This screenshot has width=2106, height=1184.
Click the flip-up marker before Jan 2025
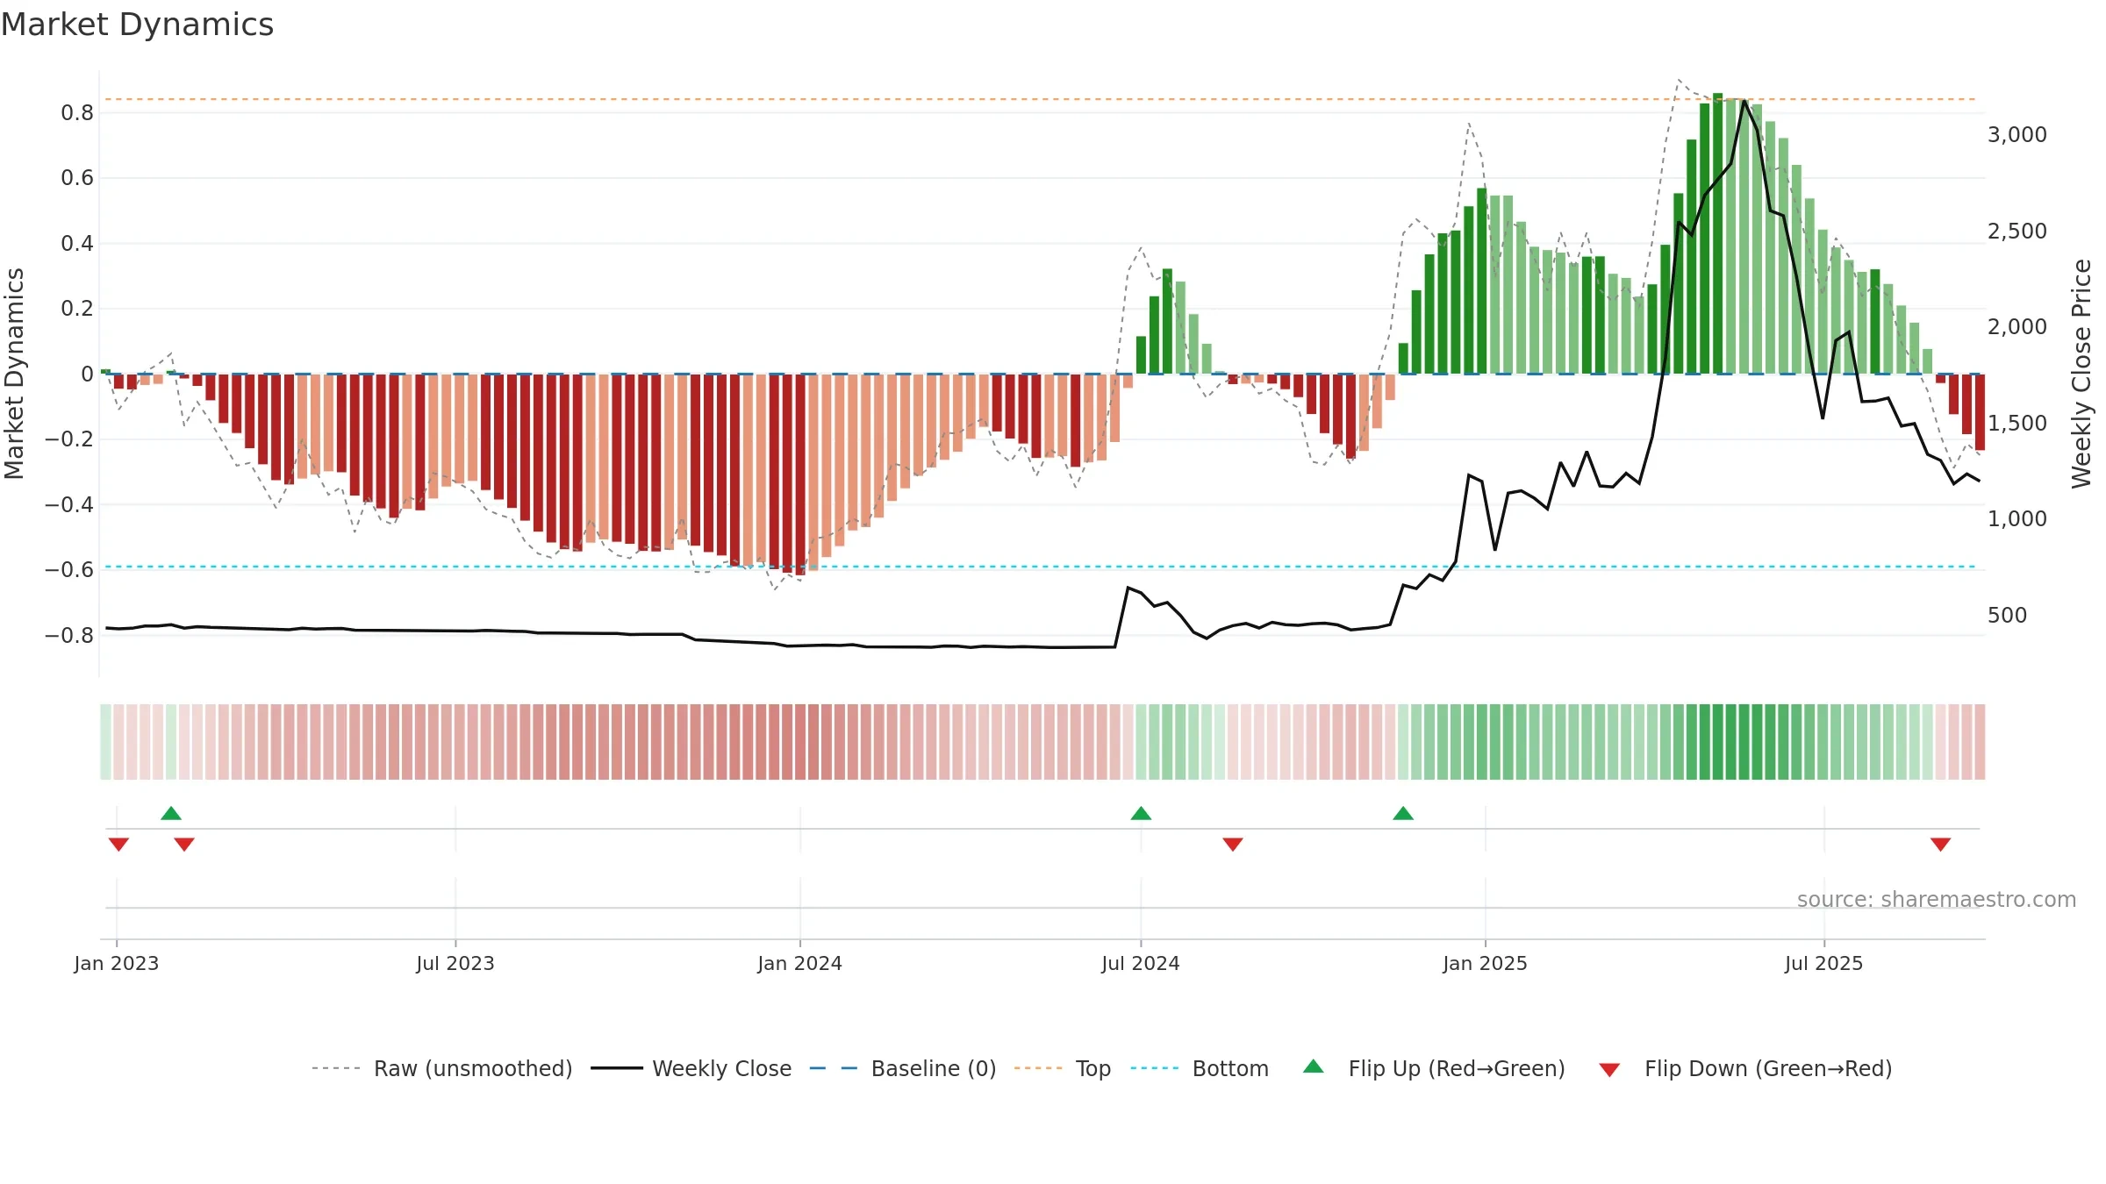tap(1403, 813)
